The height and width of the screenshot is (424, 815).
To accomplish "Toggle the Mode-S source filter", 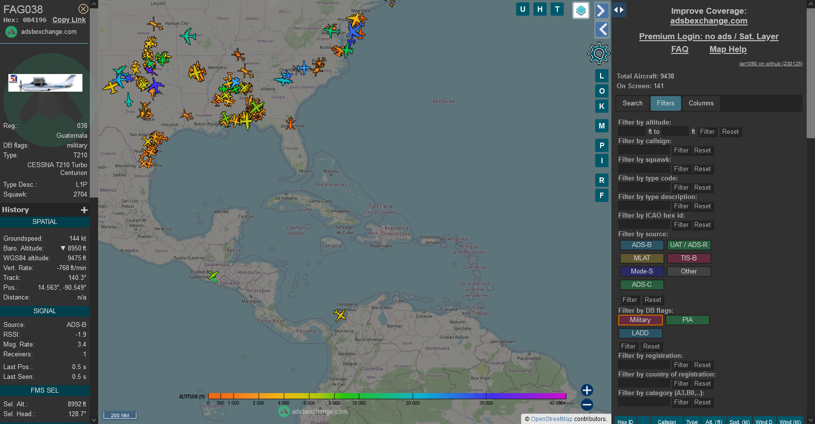I will 641,272.
